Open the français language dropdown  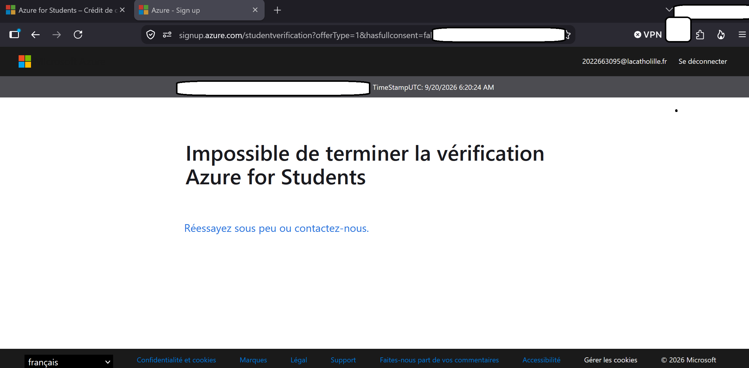69,362
